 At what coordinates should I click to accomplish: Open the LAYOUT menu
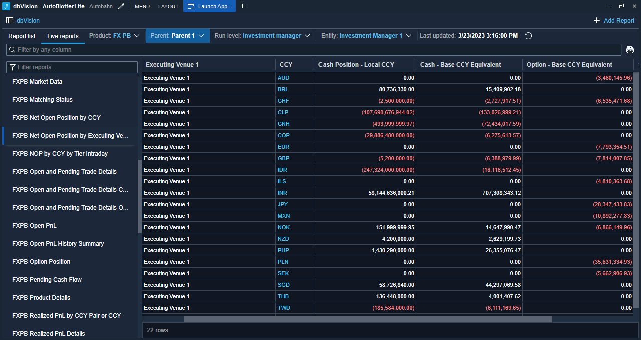168,6
